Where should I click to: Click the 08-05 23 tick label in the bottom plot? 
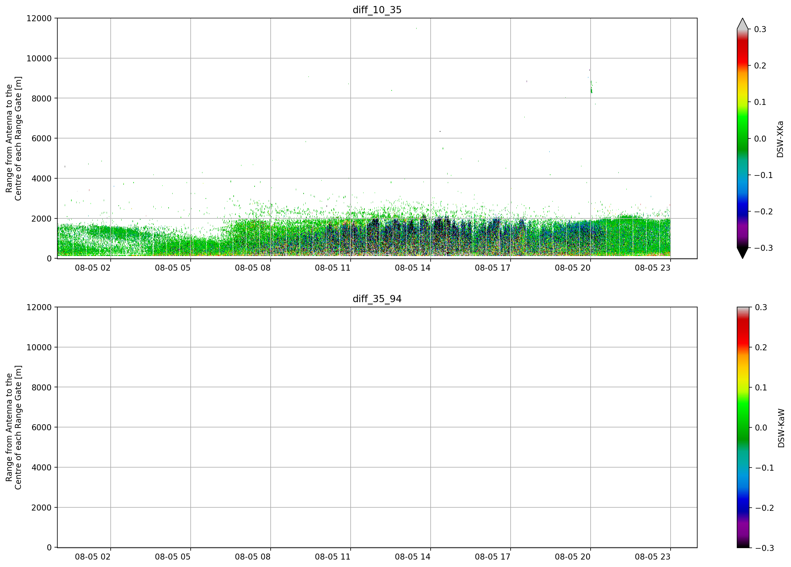click(653, 557)
